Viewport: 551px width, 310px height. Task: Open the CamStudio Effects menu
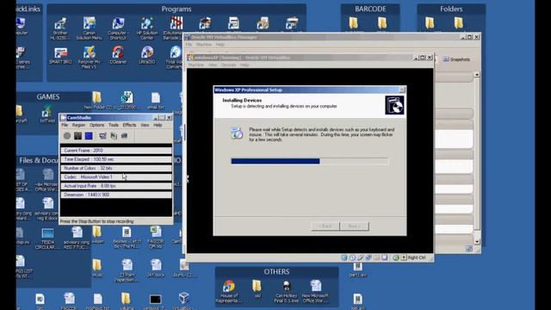(129, 125)
